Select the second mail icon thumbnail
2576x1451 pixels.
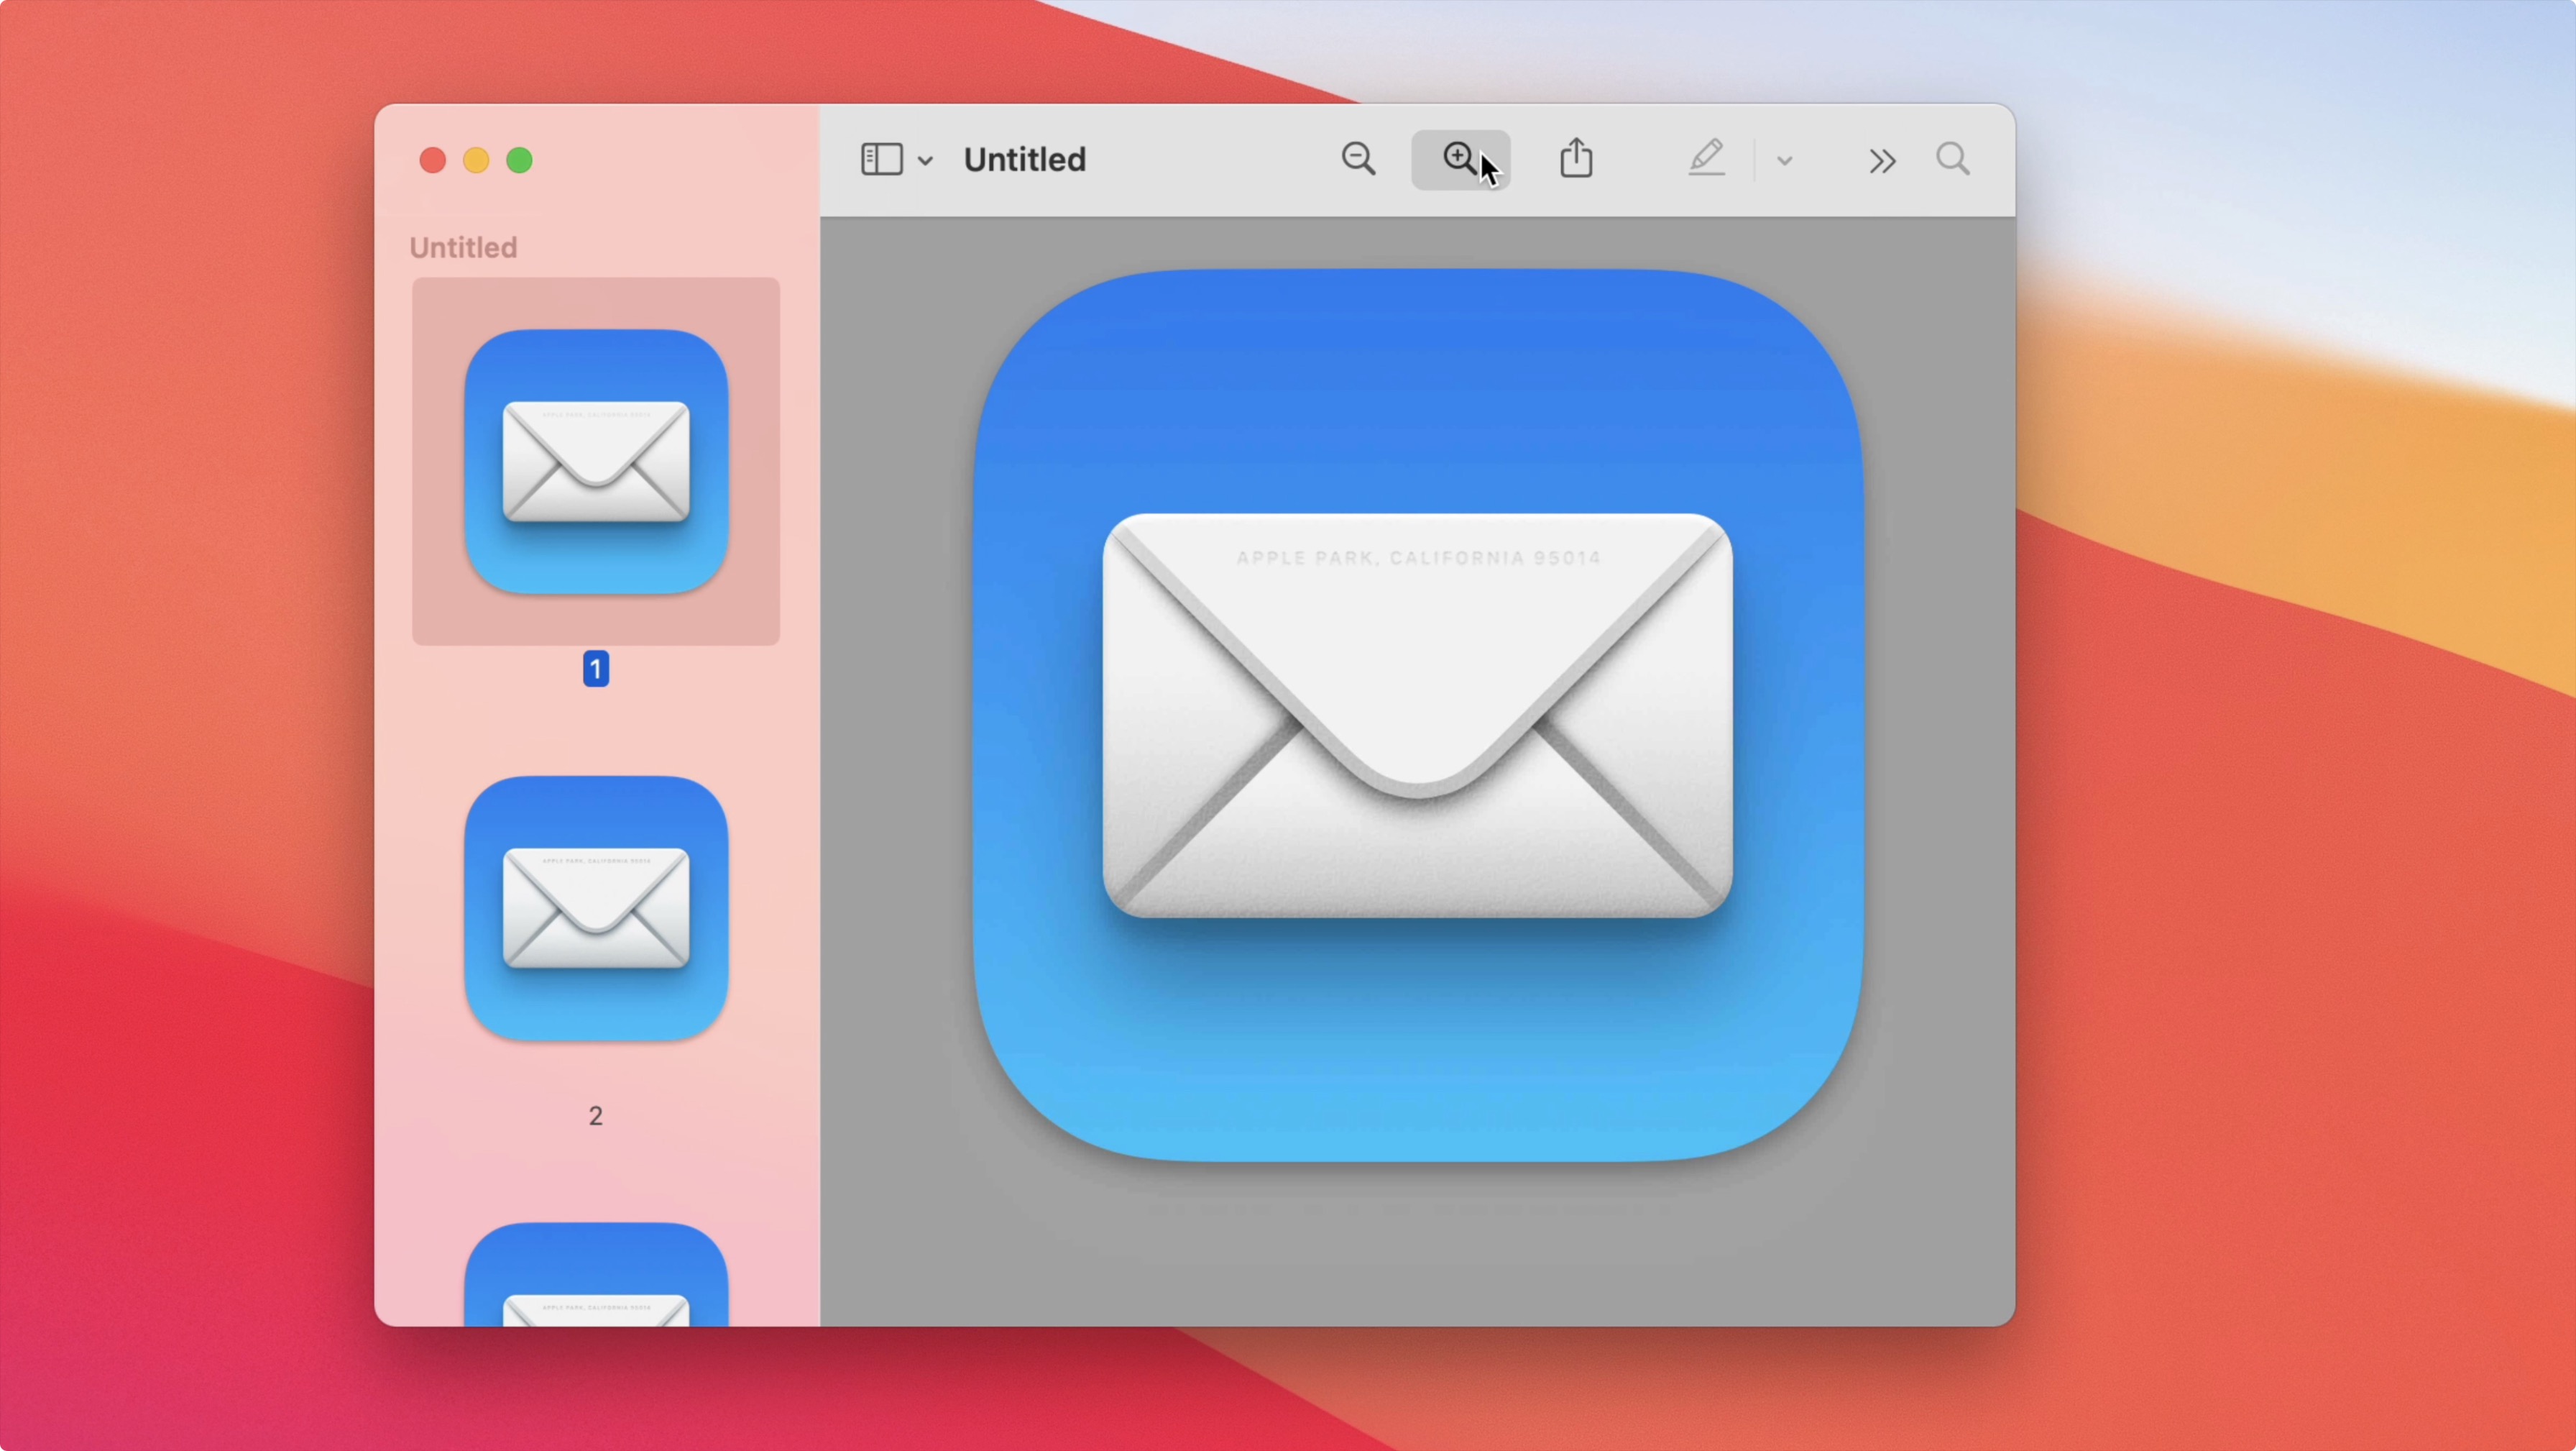(x=596, y=907)
